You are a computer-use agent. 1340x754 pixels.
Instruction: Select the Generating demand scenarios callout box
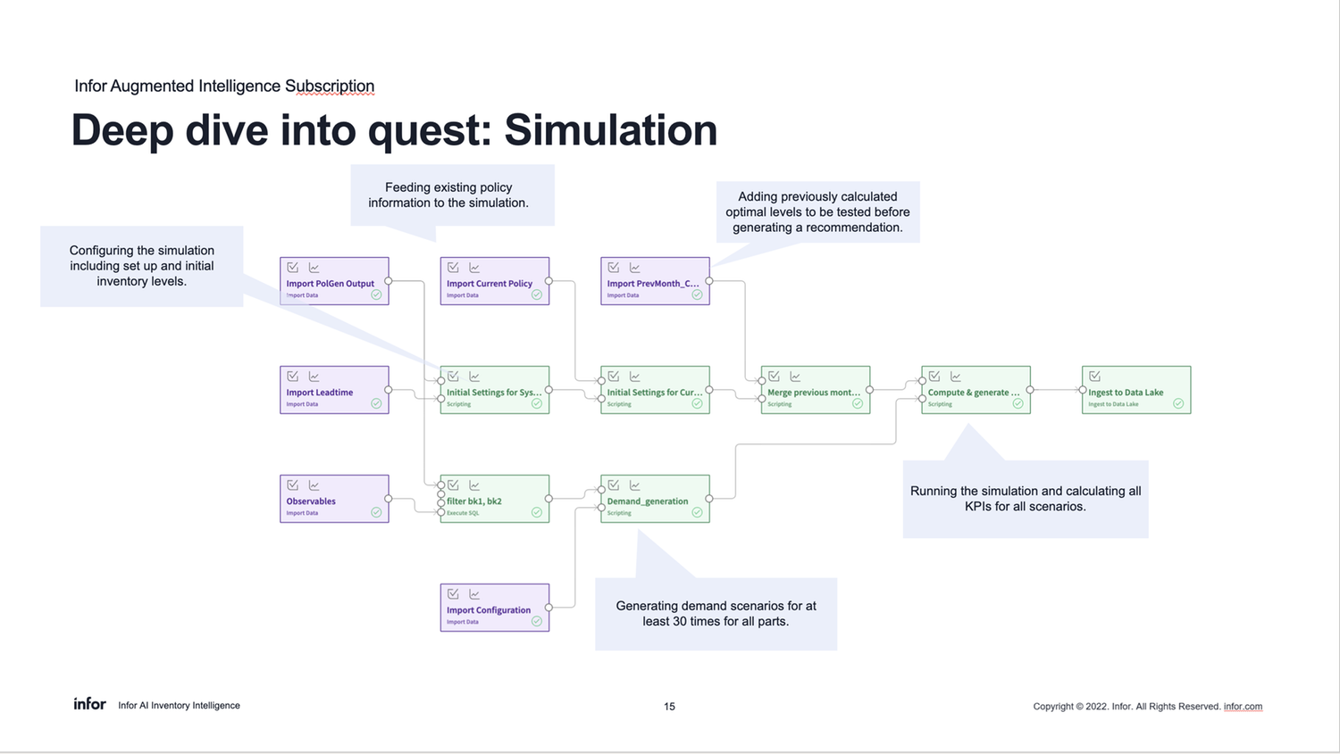click(715, 614)
